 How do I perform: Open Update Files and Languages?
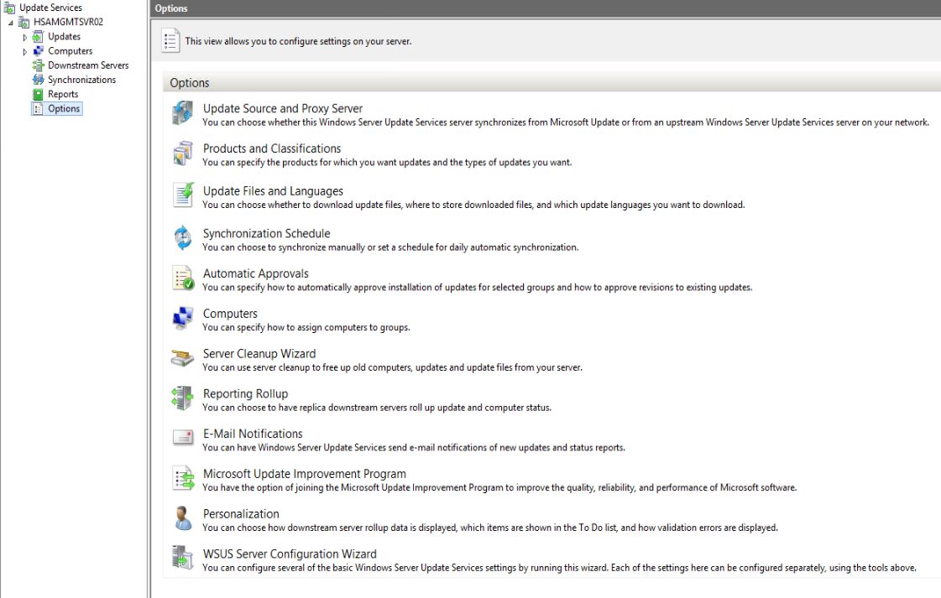(x=273, y=191)
